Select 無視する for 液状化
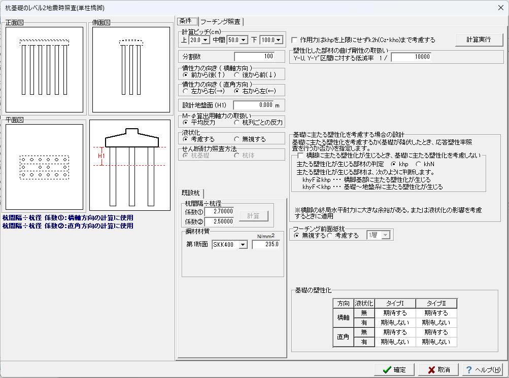509x378 pixels. [236, 139]
